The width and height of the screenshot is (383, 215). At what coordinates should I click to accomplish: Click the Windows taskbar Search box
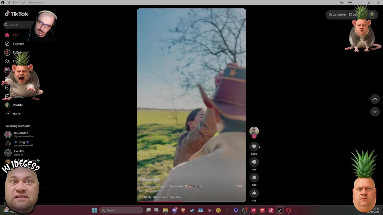pos(121,210)
